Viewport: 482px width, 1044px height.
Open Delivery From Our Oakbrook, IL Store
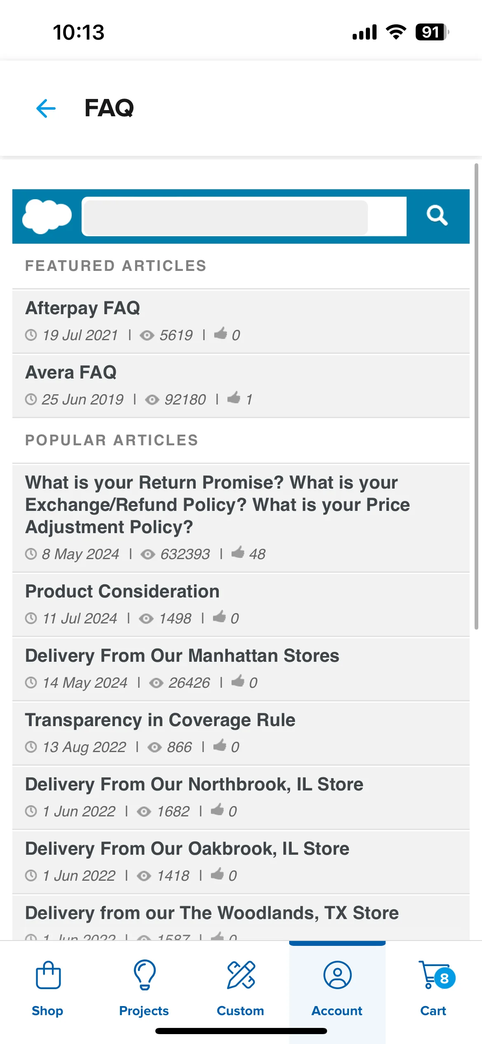tap(241, 862)
